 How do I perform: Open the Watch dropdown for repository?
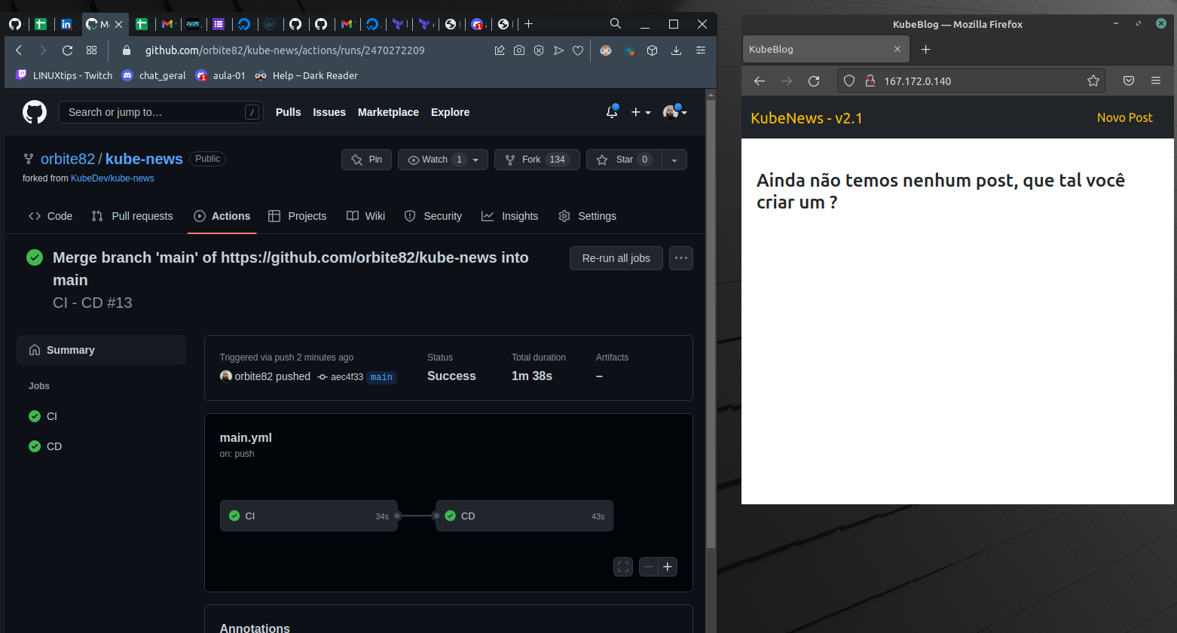click(443, 160)
